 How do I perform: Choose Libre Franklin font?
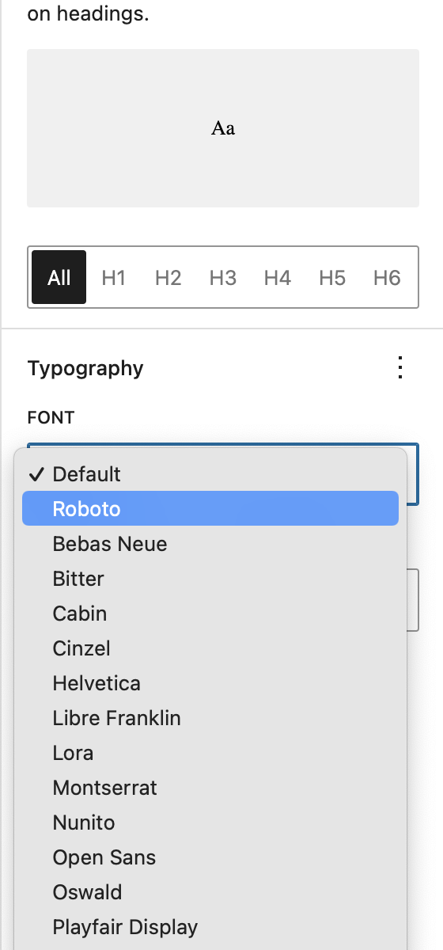(210, 717)
